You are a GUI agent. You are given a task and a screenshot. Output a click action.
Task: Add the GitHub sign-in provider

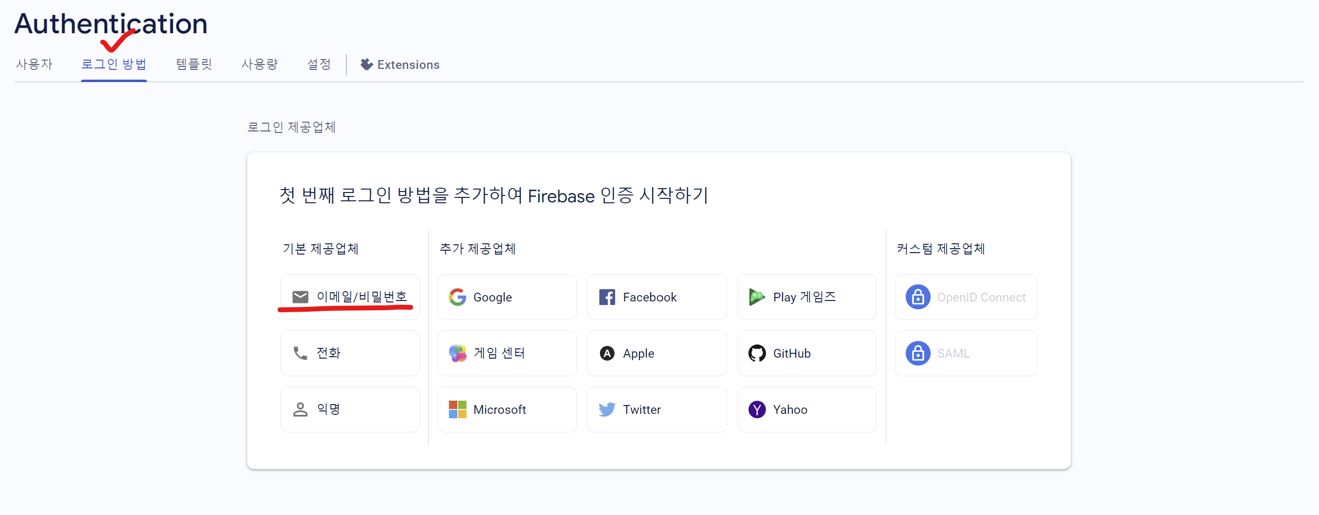point(807,353)
